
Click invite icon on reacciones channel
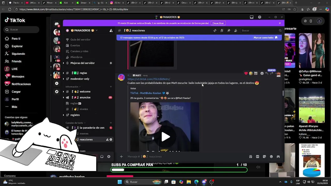(107, 139)
